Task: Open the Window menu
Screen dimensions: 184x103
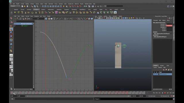Action: 32,4
